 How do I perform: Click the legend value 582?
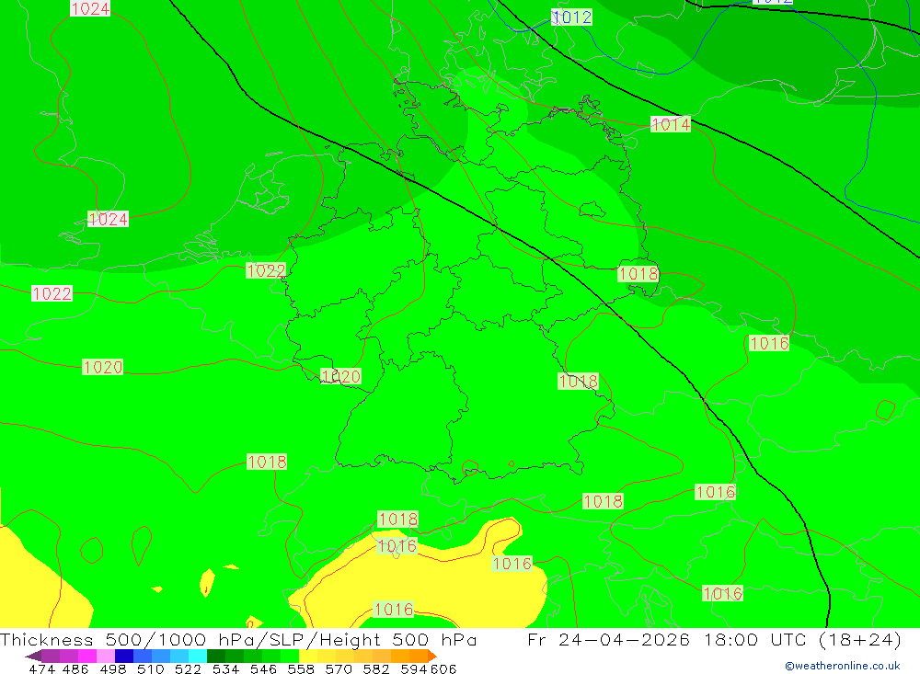375,669
